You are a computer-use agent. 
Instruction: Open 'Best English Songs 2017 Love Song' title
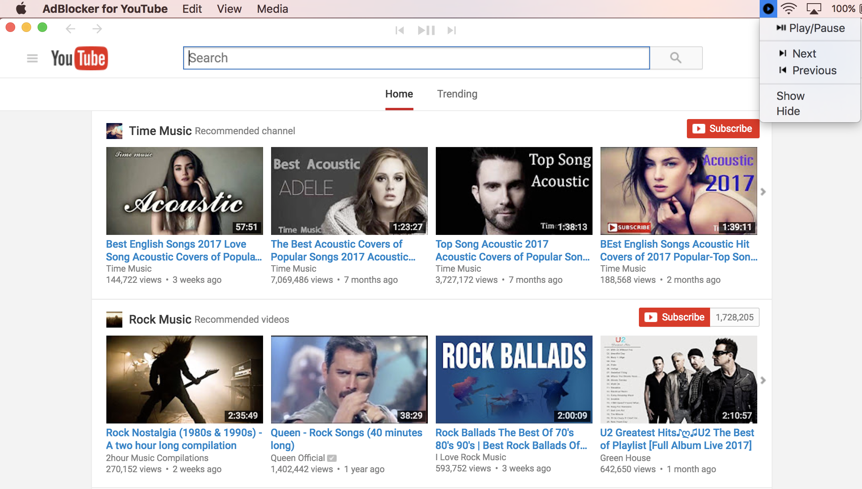tap(184, 250)
